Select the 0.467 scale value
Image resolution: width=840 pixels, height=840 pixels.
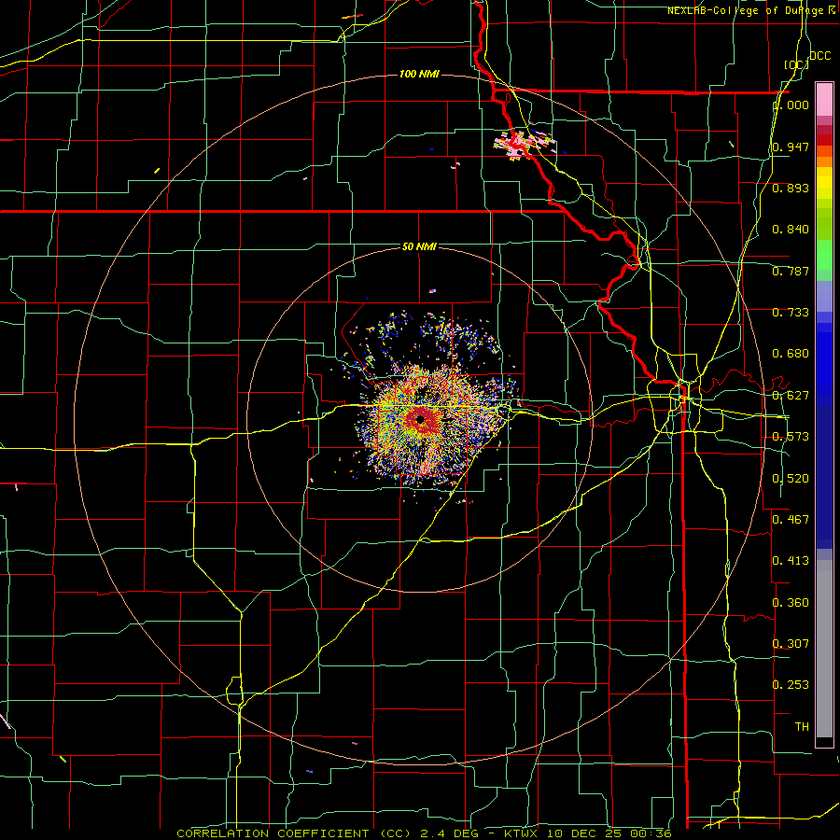791,520
